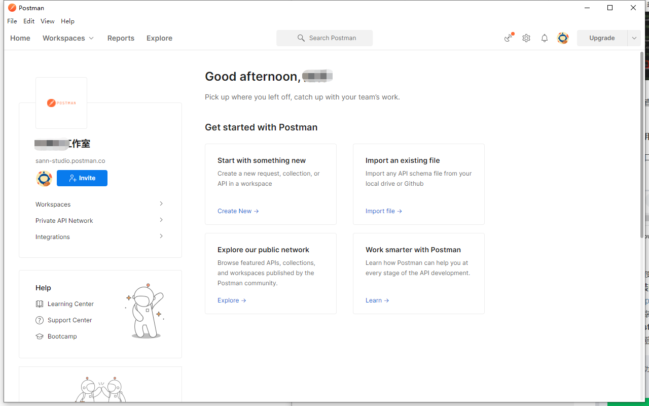Open the Learning Center link
This screenshot has height=406, width=649.
pos(70,304)
